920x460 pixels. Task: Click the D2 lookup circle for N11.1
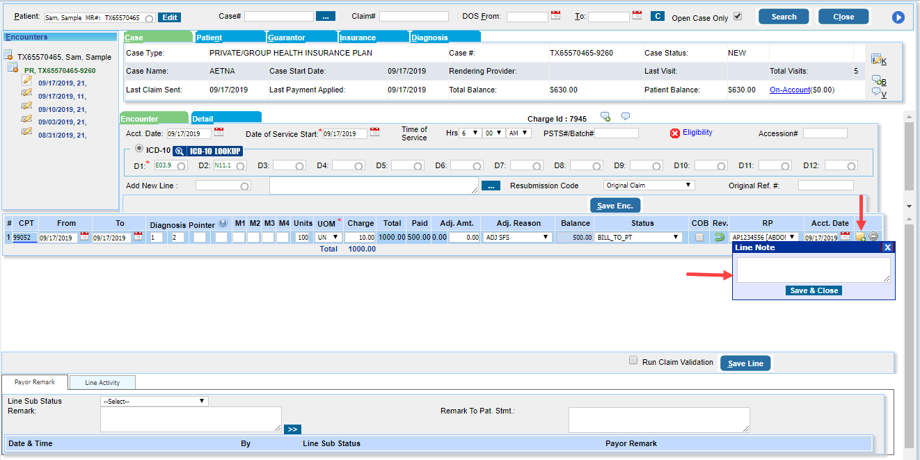[241, 166]
